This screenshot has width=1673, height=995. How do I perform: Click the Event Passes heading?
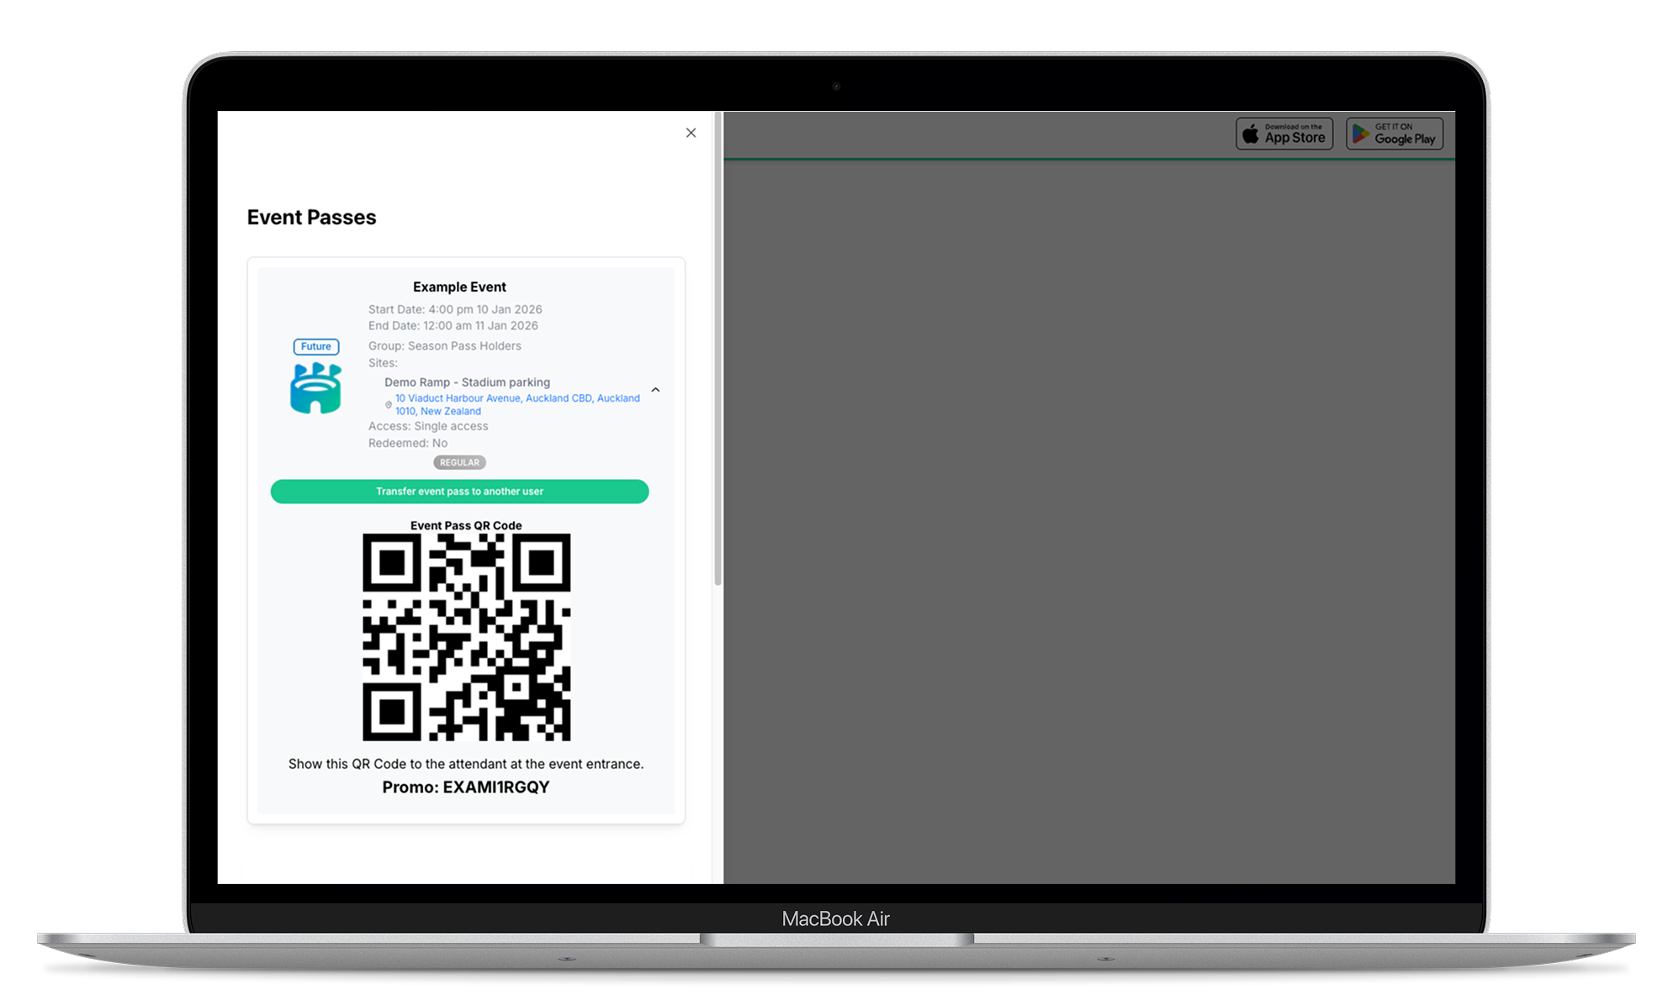[311, 218]
